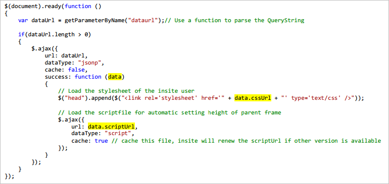Click the highlighted data parameter
Viewport: 389px width, 184px height.
click(x=115, y=77)
